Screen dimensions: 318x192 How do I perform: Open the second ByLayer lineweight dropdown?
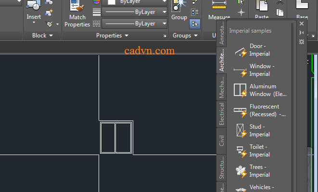[x=165, y=24]
